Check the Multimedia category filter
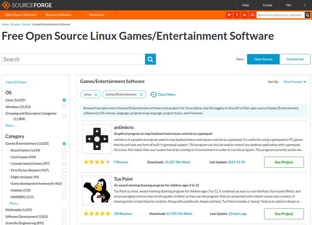 coord(64,210)
